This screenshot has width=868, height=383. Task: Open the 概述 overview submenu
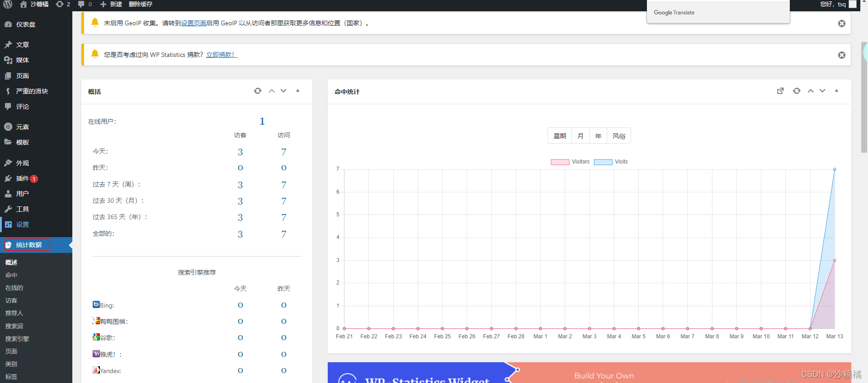[x=11, y=262]
